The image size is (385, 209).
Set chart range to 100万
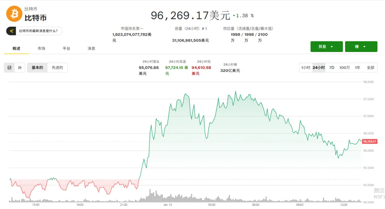click(x=344, y=68)
